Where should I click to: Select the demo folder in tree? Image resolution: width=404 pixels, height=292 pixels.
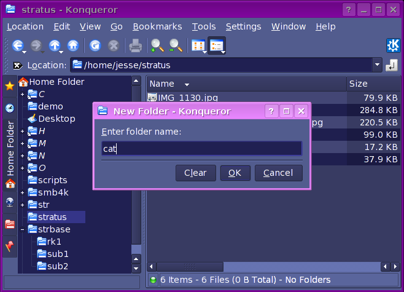click(x=45, y=106)
